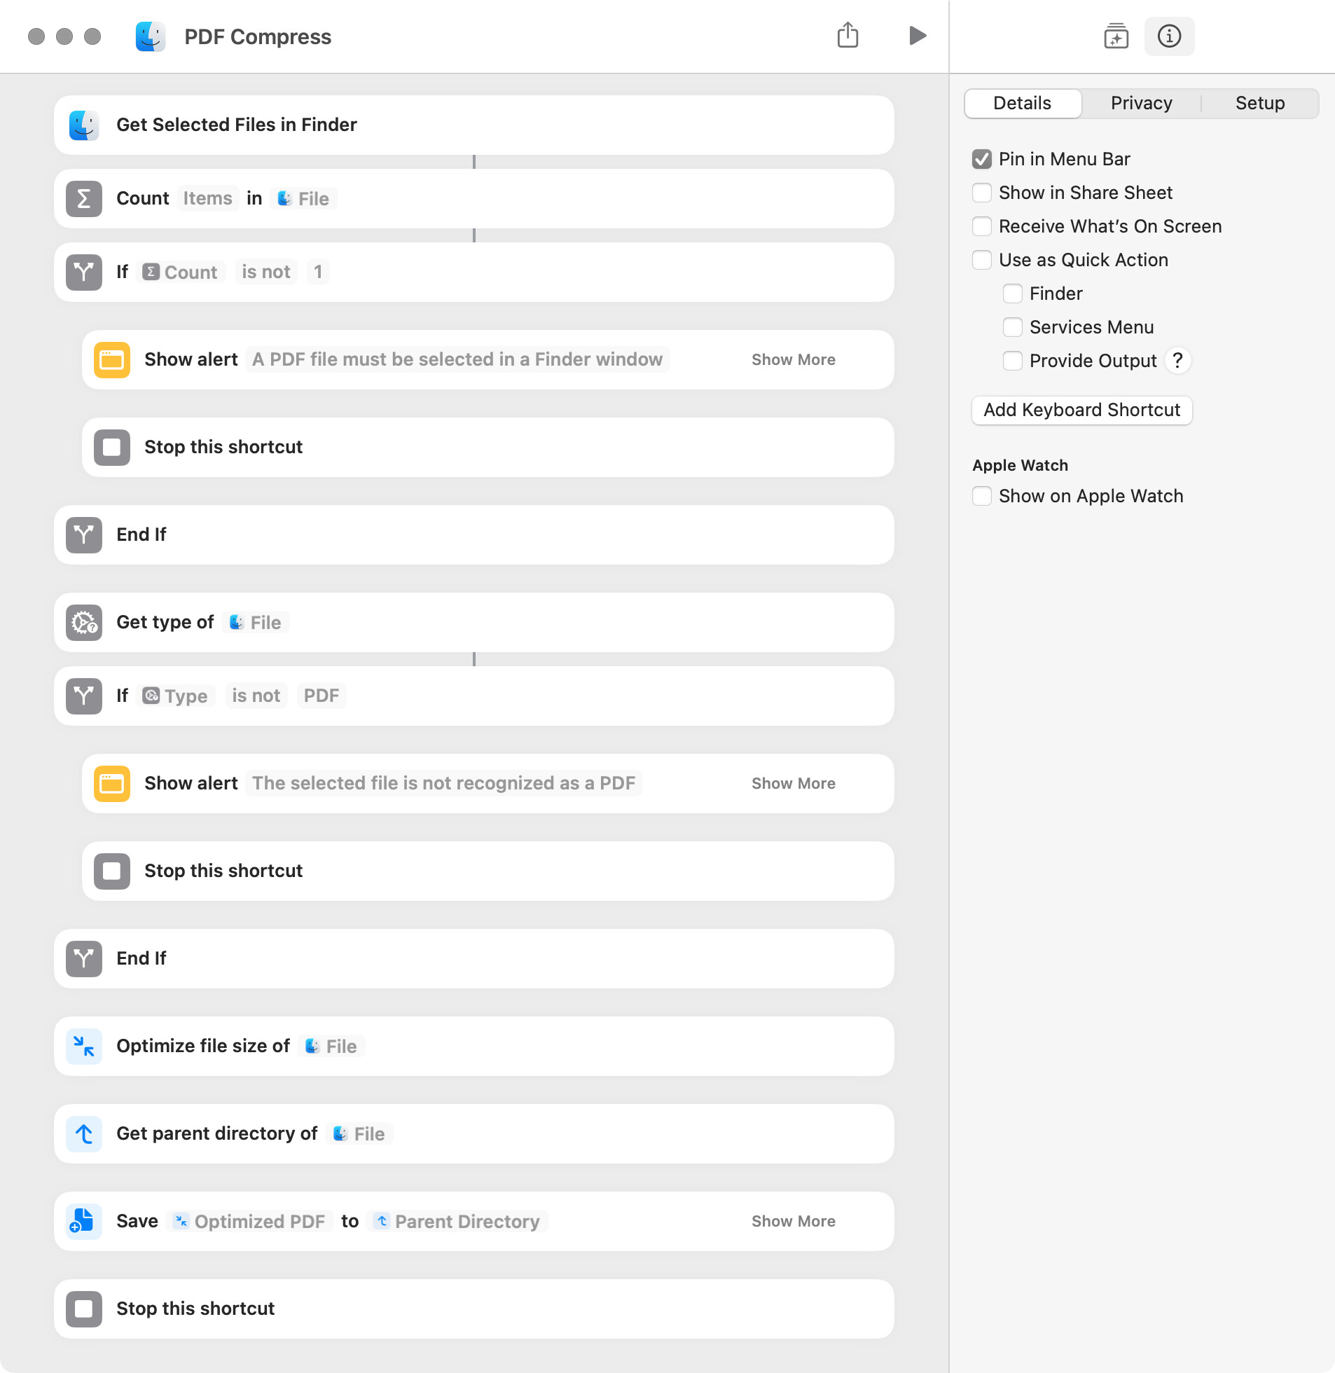Image resolution: width=1335 pixels, height=1373 pixels.
Task: Open the 'is not' condition for Type
Action: pyautogui.click(x=256, y=696)
